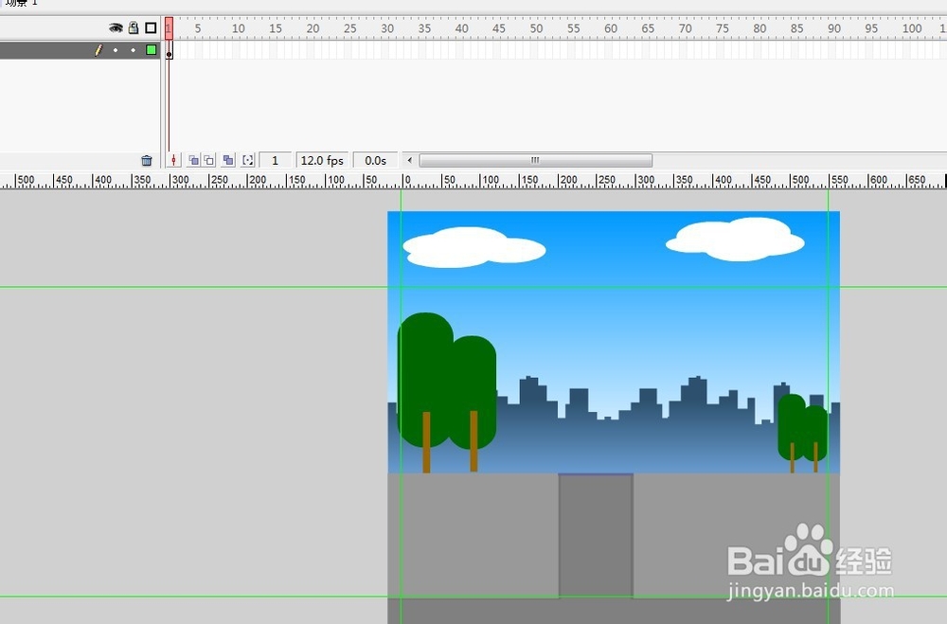Viewport: 947px width, 624px height.
Task: Enable the Onion Skin button
Action: [193, 160]
